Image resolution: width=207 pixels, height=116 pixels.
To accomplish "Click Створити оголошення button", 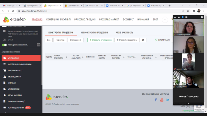I will coord(101,40).
